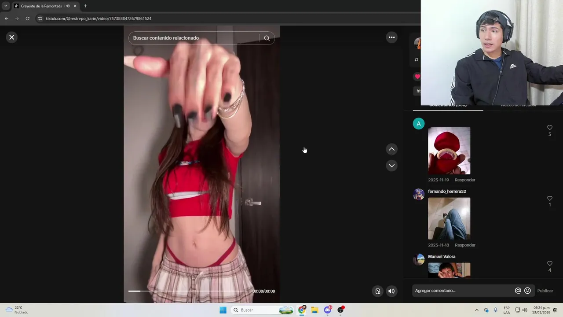
Task: Open File Explorer from the taskbar
Action: pyautogui.click(x=314, y=310)
